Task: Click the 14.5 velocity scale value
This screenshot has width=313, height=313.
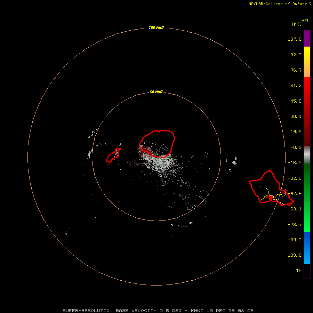Action: tap(296, 132)
